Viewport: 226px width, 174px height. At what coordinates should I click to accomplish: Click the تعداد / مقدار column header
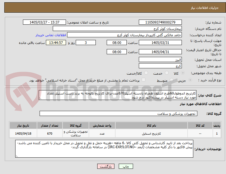50,125
